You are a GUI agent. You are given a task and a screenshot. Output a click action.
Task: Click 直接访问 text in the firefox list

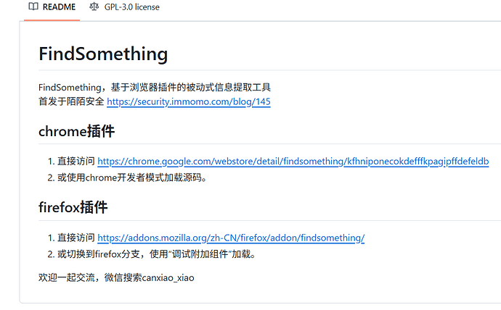pos(76,238)
